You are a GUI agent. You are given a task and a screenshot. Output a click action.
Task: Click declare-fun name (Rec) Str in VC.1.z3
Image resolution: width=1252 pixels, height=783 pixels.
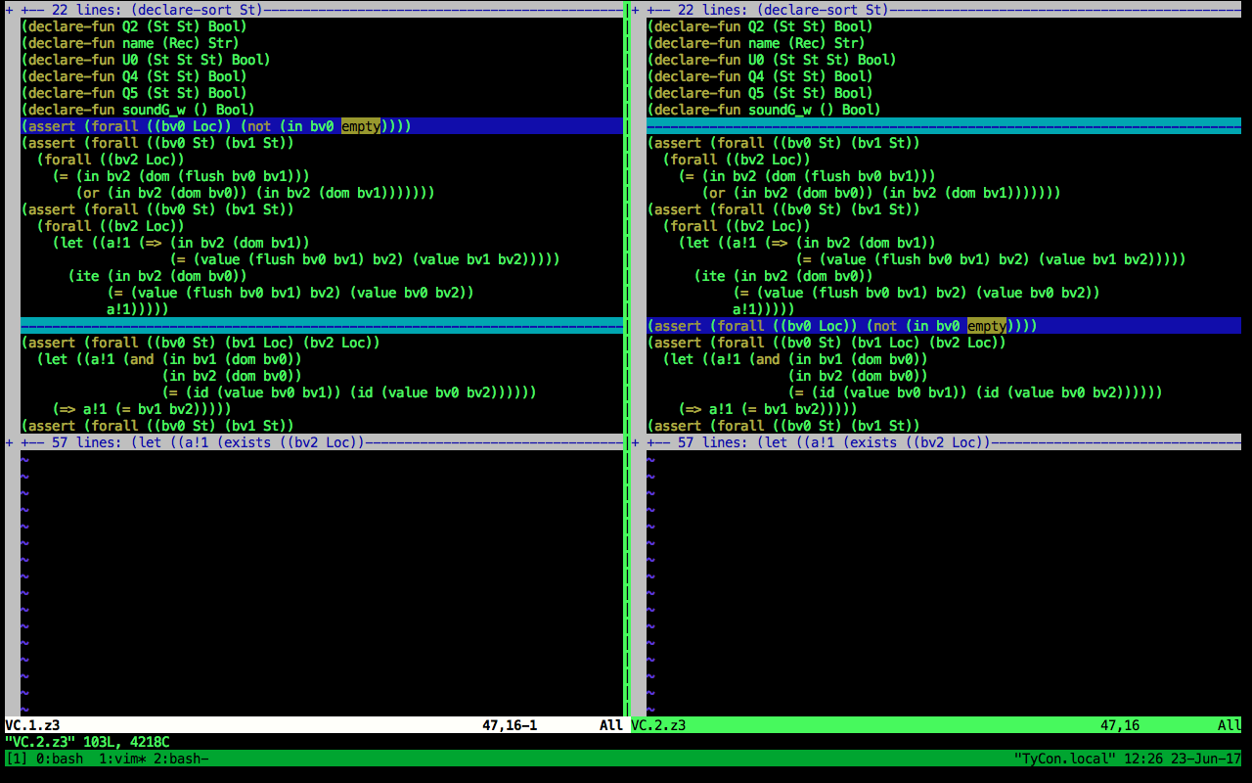click(x=130, y=43)
